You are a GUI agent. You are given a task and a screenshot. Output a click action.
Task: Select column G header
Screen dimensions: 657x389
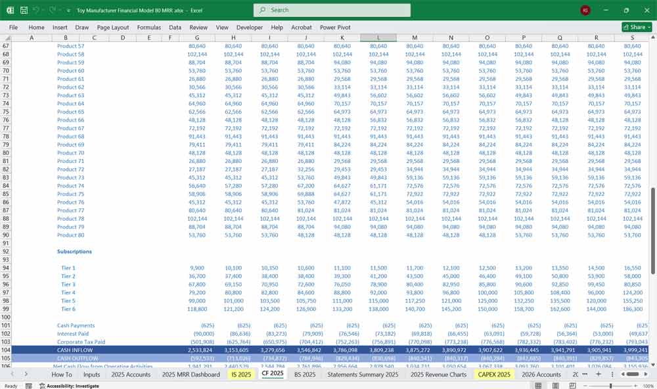[197, 37]
